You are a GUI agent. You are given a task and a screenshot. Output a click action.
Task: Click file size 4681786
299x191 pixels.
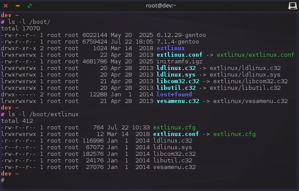pos(95,62)
